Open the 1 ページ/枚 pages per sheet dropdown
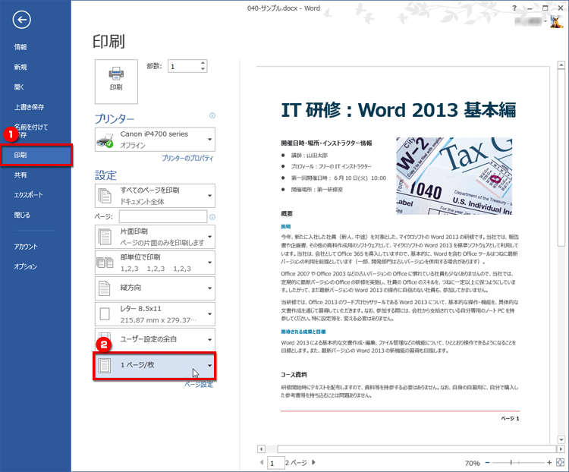This screenshot has height=472, width=569. 155,365
